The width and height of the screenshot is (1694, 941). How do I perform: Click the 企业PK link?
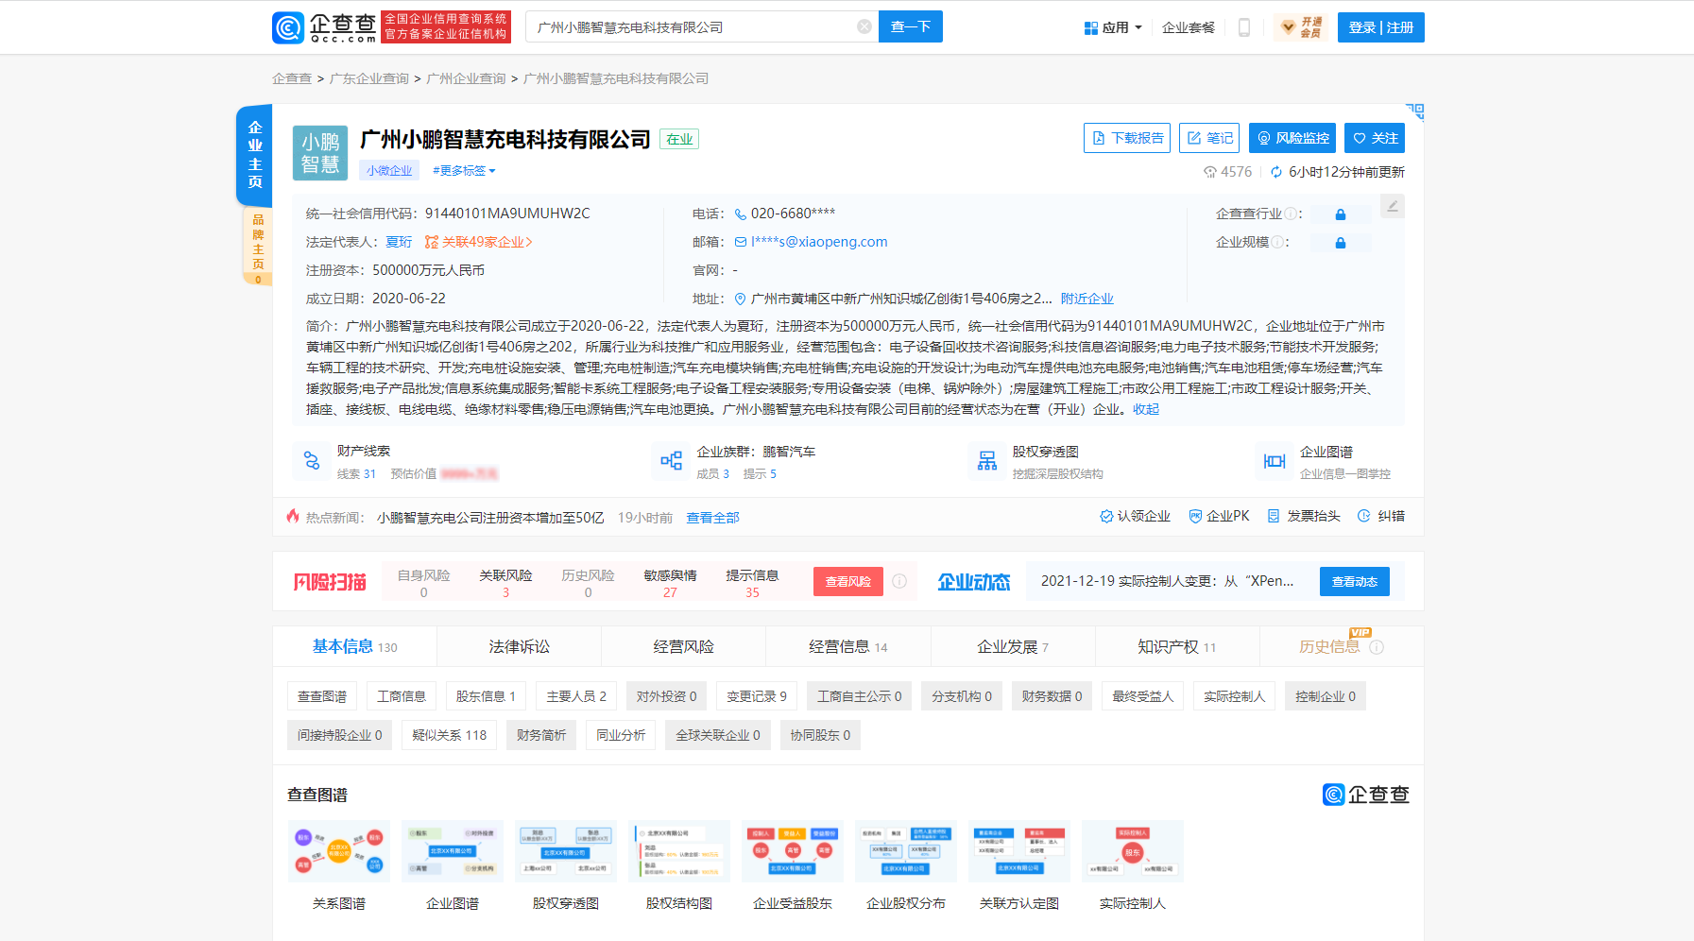point(1219,516)
